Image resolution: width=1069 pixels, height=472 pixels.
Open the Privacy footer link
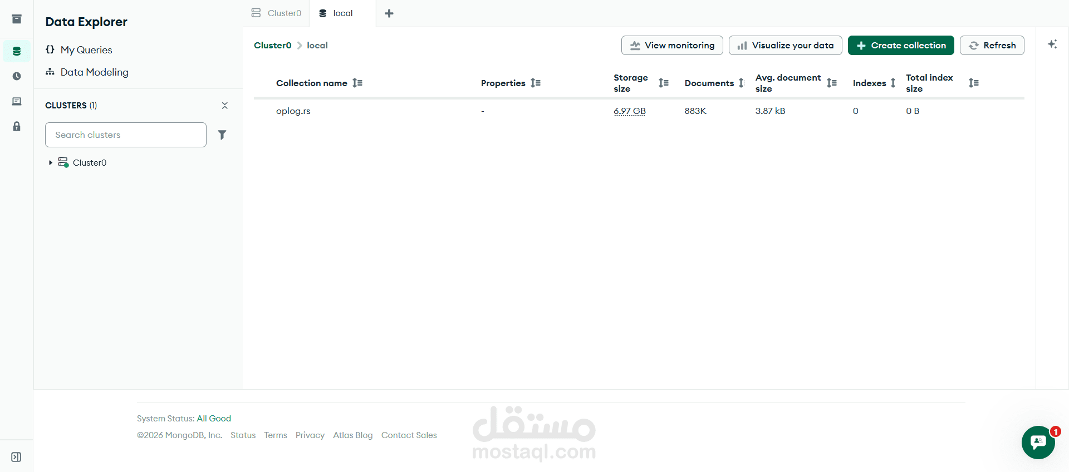coord(310,435)
